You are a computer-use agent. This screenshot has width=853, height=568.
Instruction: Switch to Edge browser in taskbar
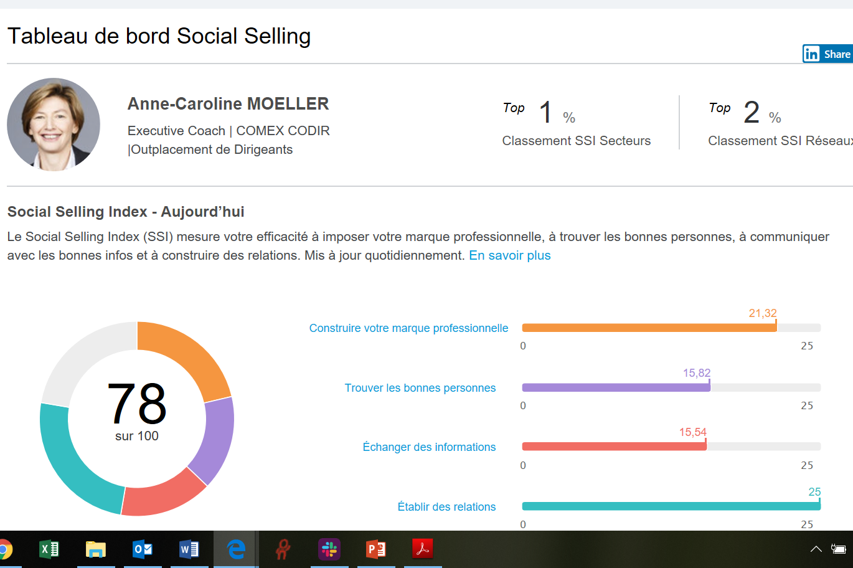click(x=236, y=549)
